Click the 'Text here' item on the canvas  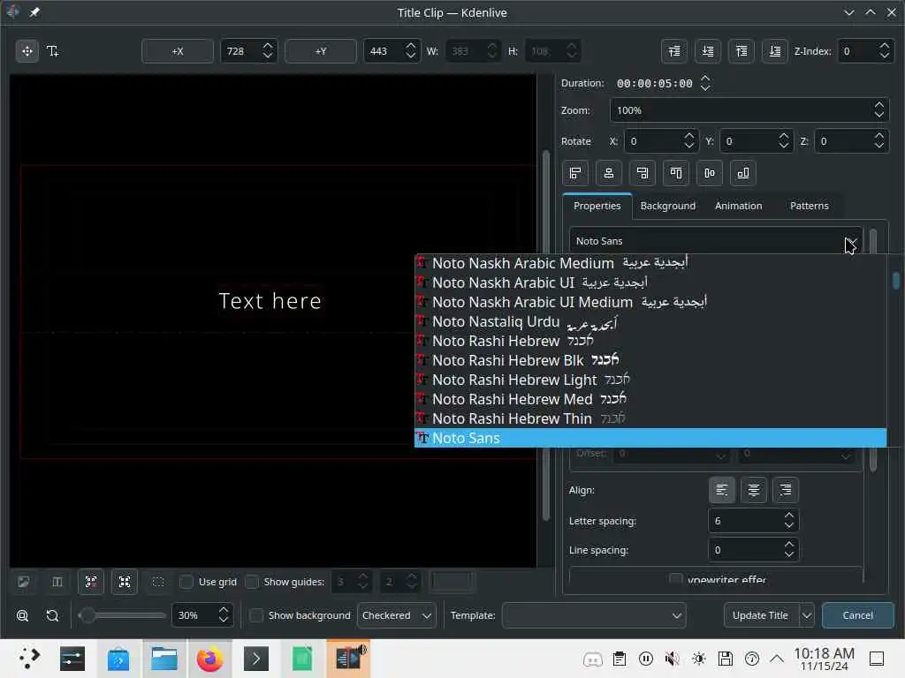click(x=270, y=301)
